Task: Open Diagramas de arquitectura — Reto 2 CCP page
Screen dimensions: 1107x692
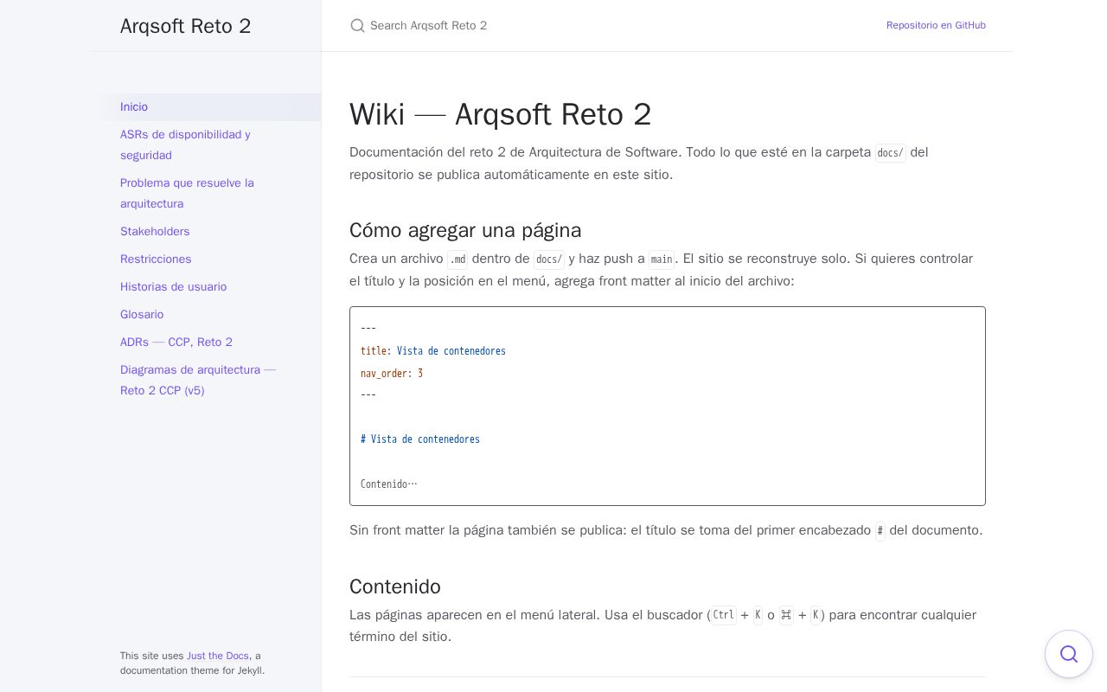Action: 208,381
